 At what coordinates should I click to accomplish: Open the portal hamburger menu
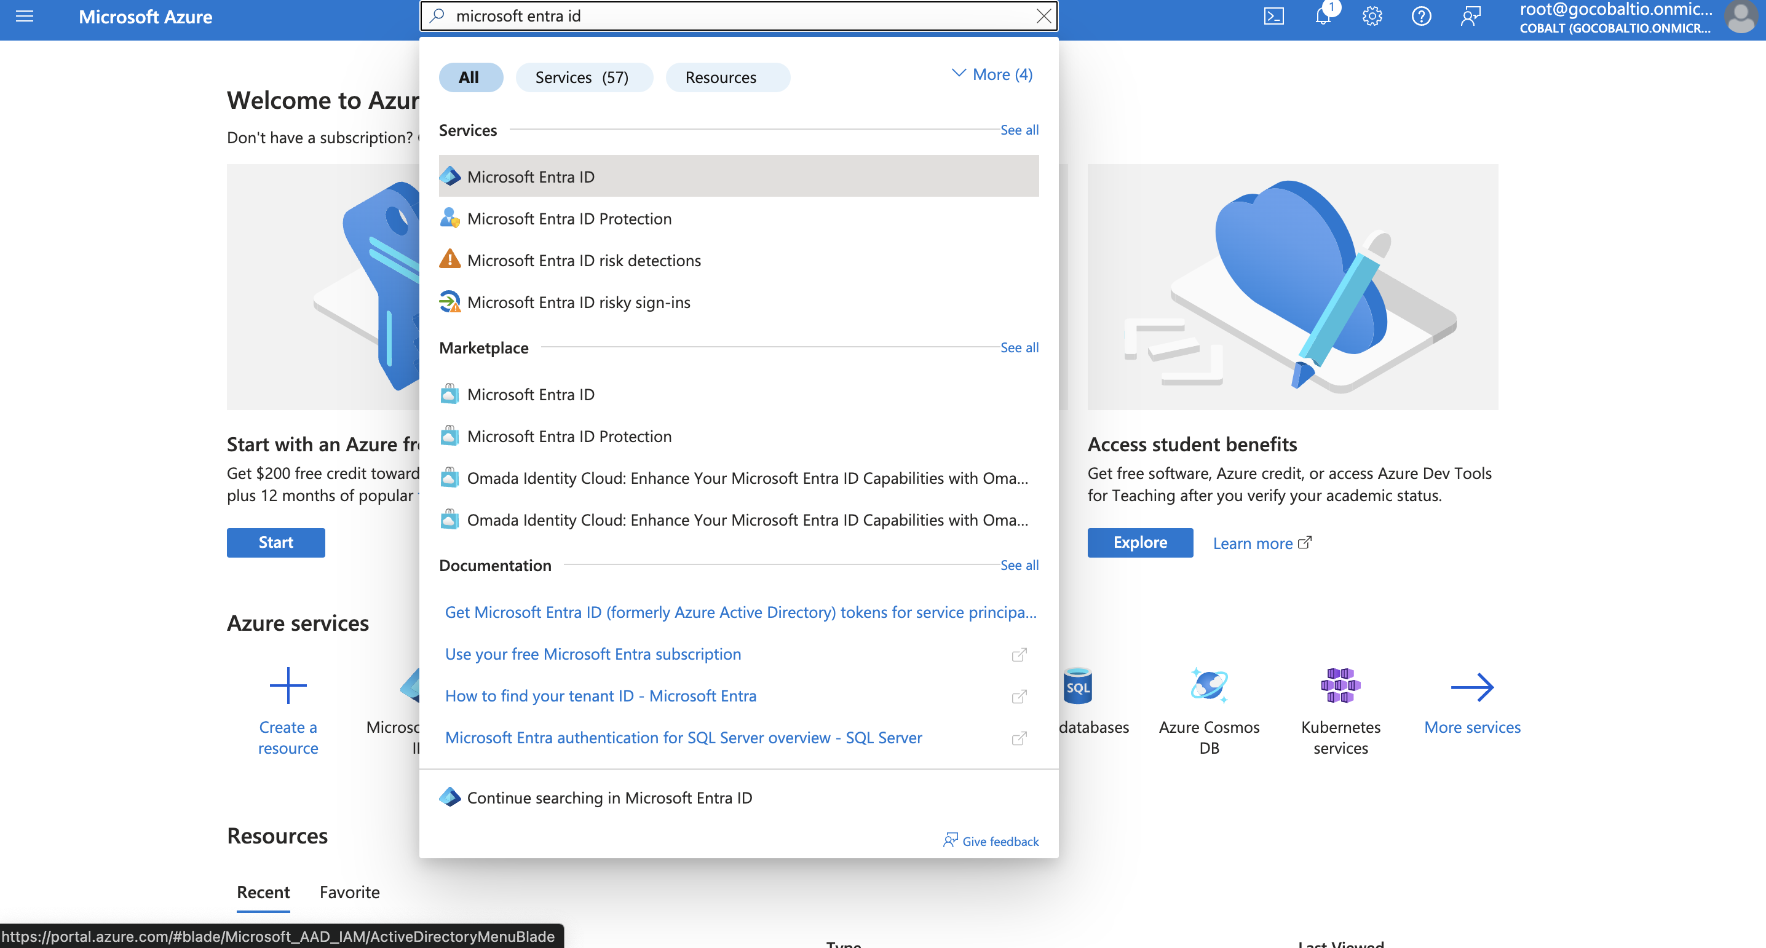(x=25, y=17)
